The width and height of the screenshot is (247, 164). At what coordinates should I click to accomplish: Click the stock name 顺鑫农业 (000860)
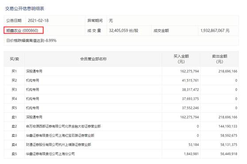(x=22, y=31)
